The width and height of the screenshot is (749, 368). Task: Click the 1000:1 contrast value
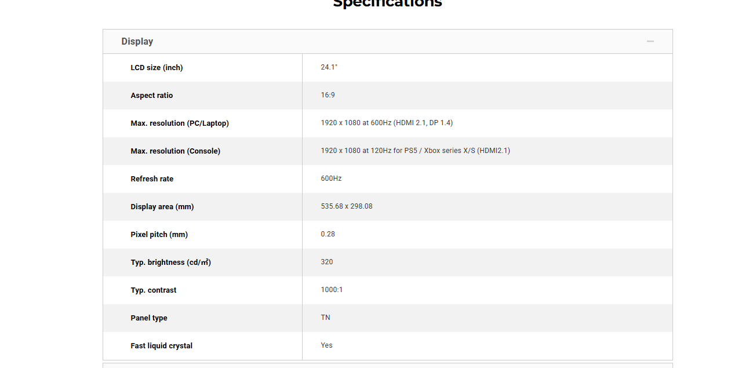coord(332,290)
